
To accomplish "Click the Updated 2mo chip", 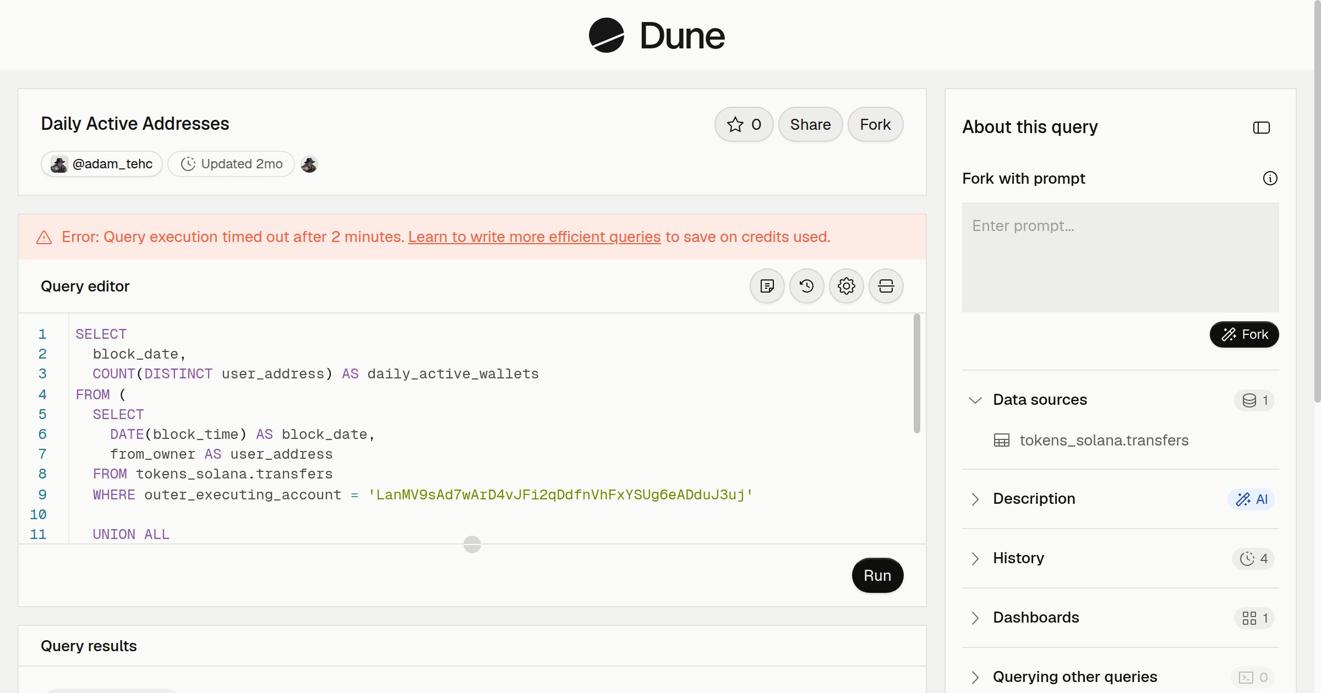I will click(x=231, y=164).
